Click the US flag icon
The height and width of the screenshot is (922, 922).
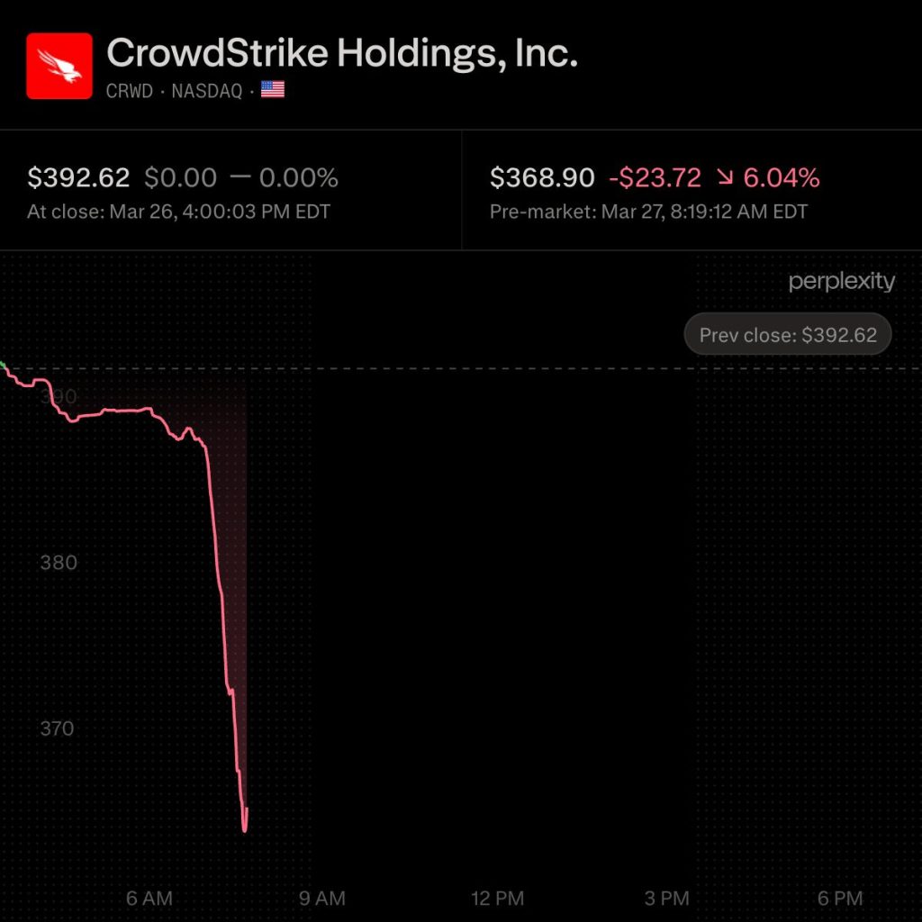273,90
